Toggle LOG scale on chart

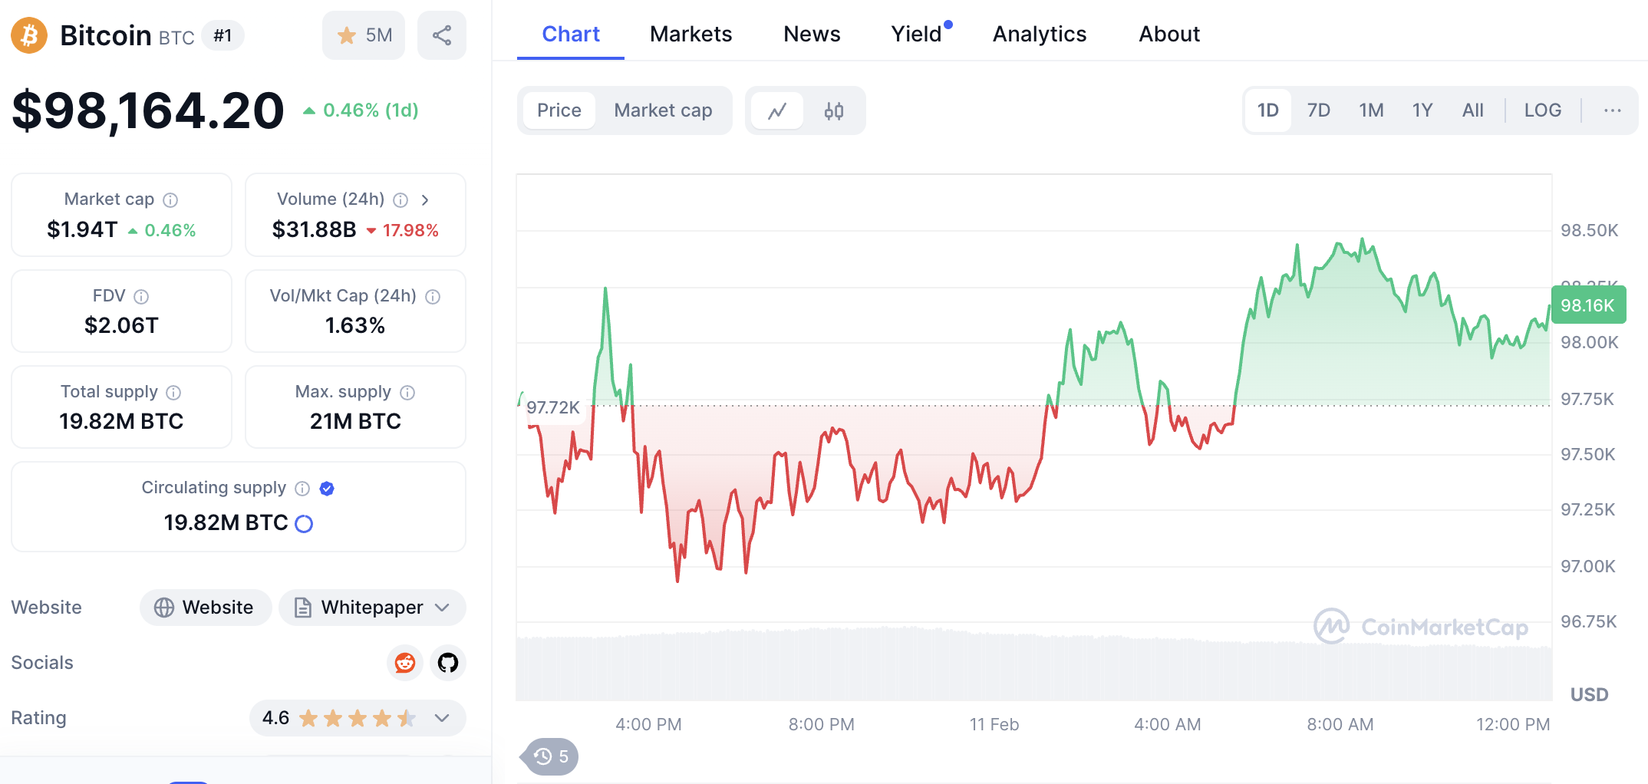tap(1542, 110)
